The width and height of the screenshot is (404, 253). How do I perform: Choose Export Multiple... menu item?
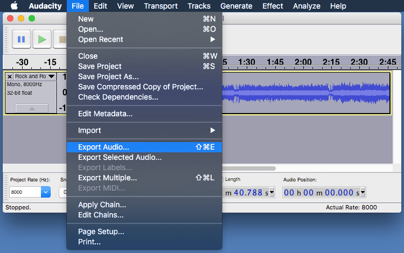[x=144, y=178]
